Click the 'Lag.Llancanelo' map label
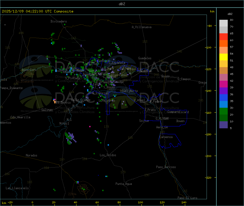244x206 pixels. 17,188
